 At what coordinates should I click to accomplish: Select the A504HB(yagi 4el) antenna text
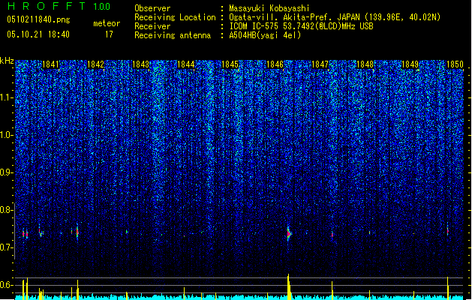pyautogui.click(x=265, y=35)
